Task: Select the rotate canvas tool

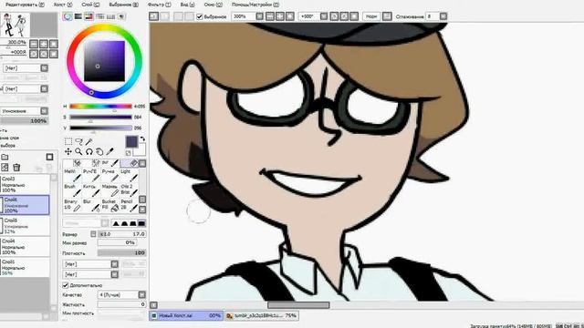Action: (89, 151)
